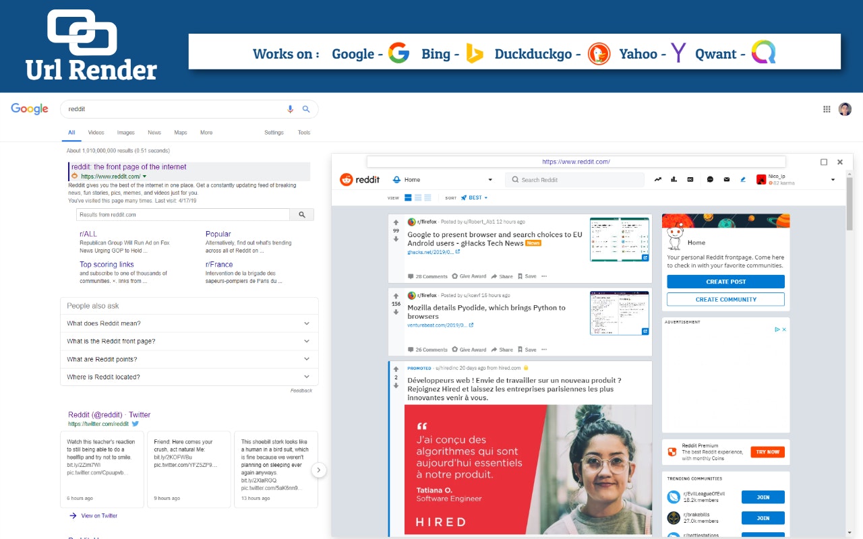Viewport: 863px width, 539px height.
Task: Open reddit Original Content icon
Action: click(x=690, y=180)
